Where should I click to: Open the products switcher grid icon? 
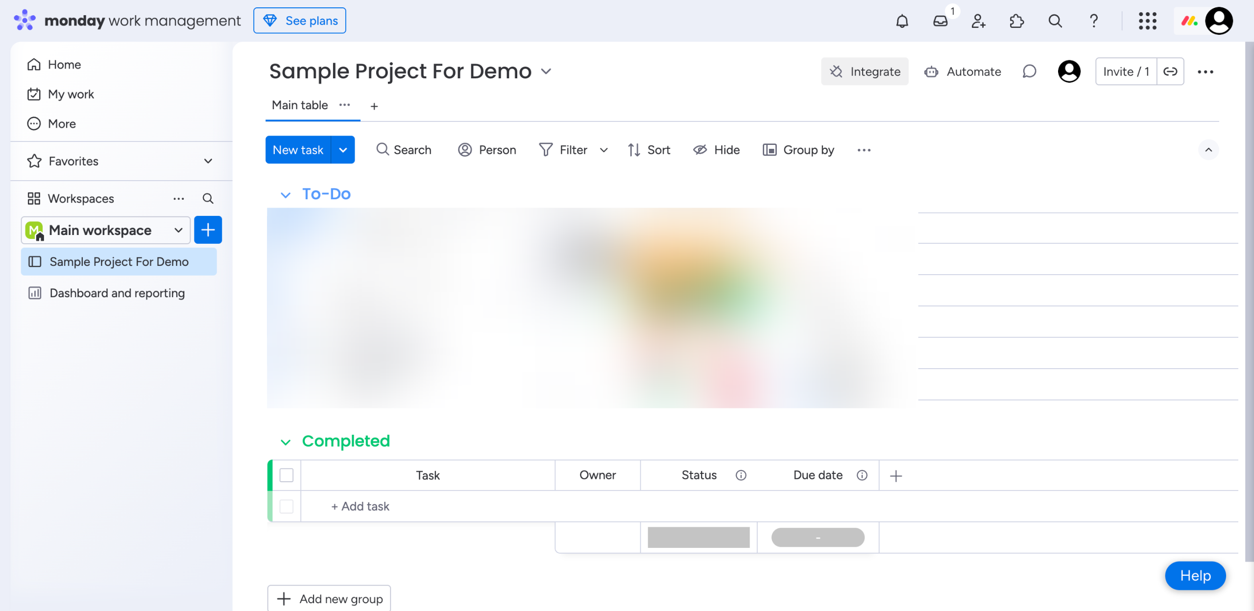point(1147,21)
